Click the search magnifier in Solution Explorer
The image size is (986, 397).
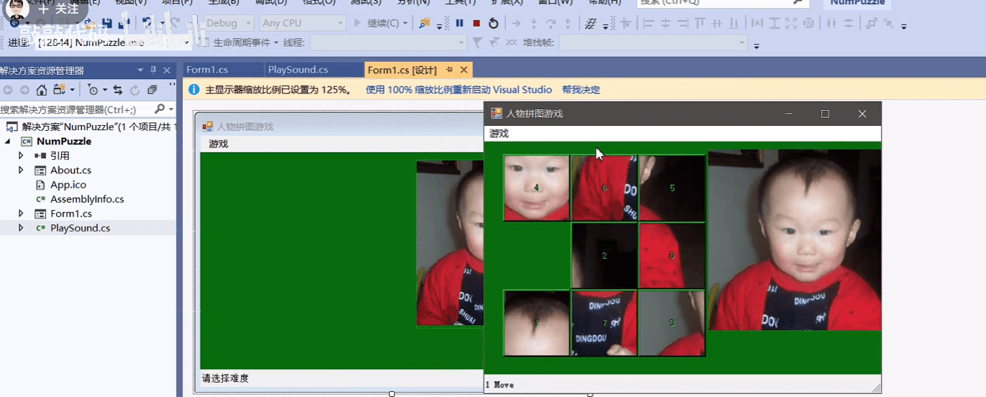coord(160,109)
